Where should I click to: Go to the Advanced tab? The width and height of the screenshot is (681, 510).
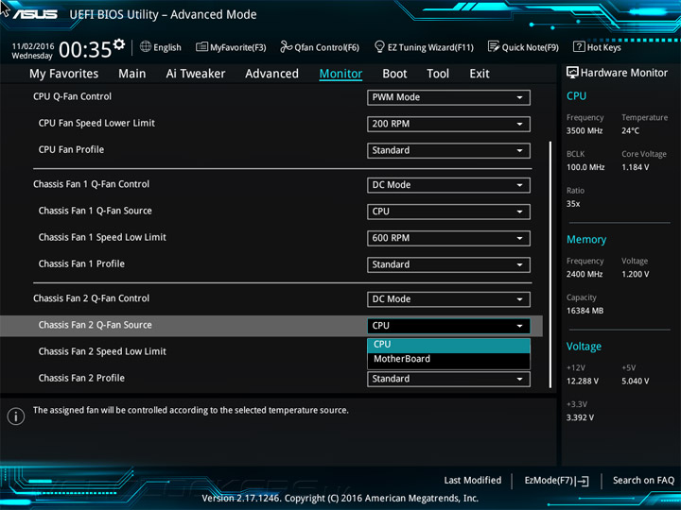(x=271, y=74)
